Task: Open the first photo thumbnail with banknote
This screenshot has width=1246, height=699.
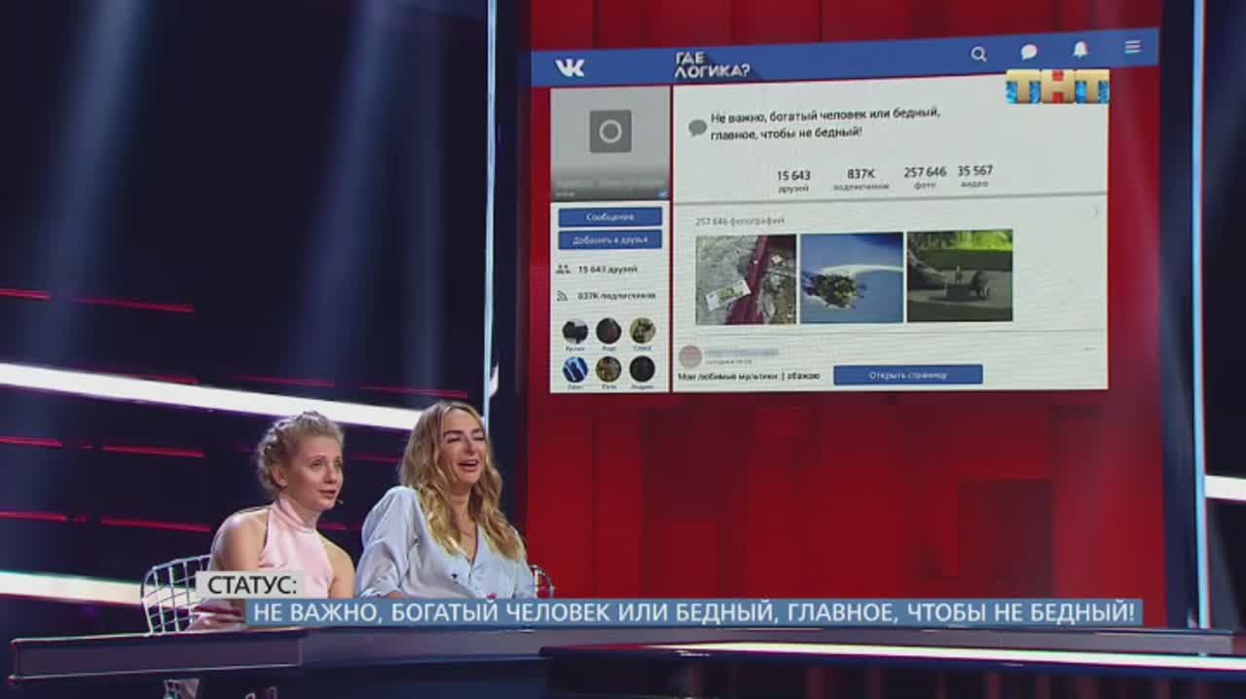Action: (x=746, y=278)
